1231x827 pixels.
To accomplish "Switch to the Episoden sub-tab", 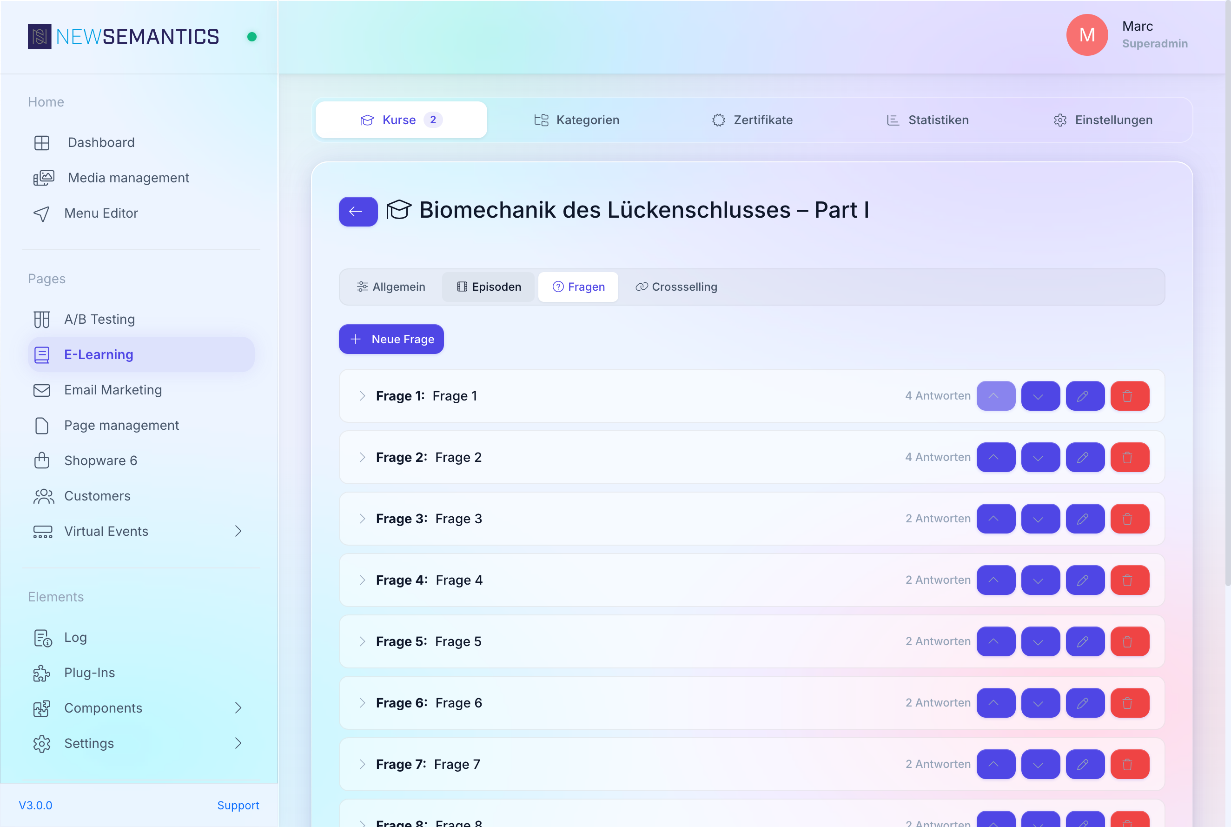I will pyautogui.click(x=488, y=287).
